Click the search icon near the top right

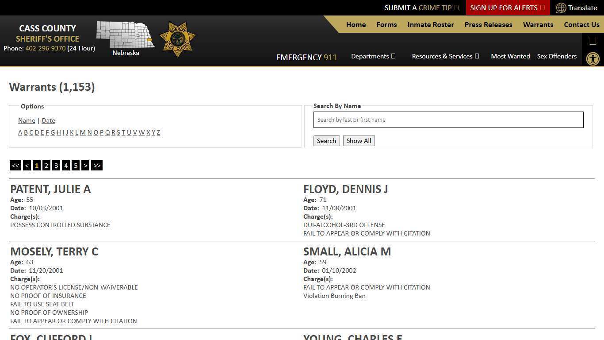point(593,41)
